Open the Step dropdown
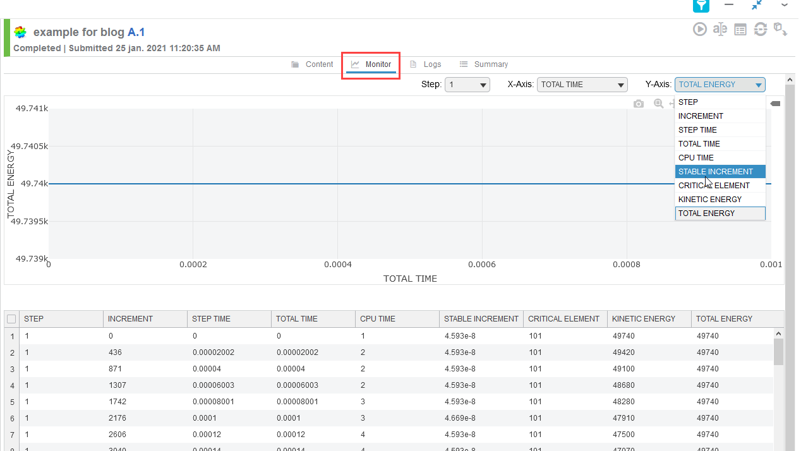 click(x=467, y=85)
